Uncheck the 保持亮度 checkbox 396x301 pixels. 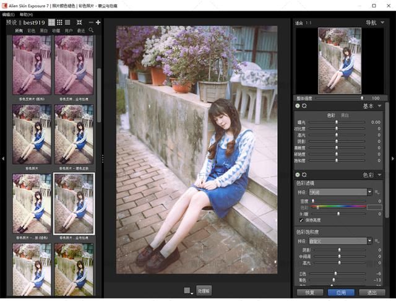pos(301,220)
